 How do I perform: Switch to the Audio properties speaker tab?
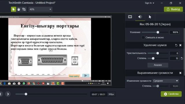[140, 17]
